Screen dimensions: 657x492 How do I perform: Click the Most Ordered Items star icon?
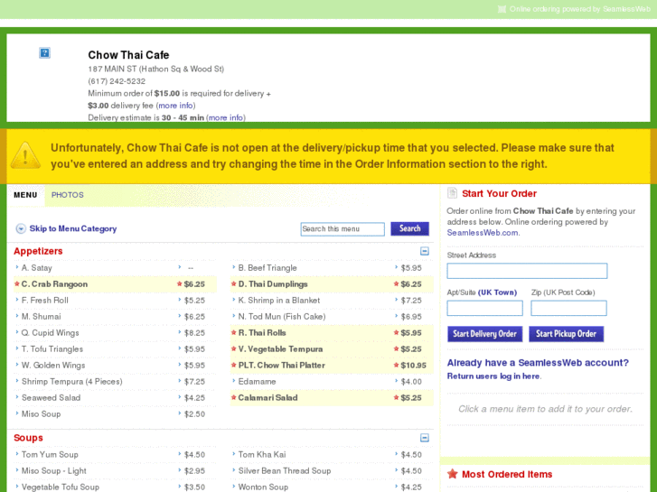pyautogui.click(x=452, y=474)
